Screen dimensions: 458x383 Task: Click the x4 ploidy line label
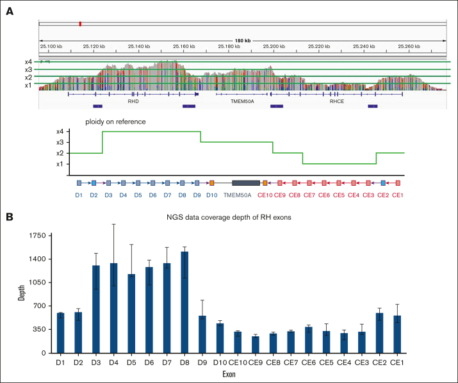point(28,62)
